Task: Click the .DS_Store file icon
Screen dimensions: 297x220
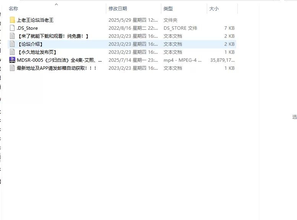Action: pos(12,28)
